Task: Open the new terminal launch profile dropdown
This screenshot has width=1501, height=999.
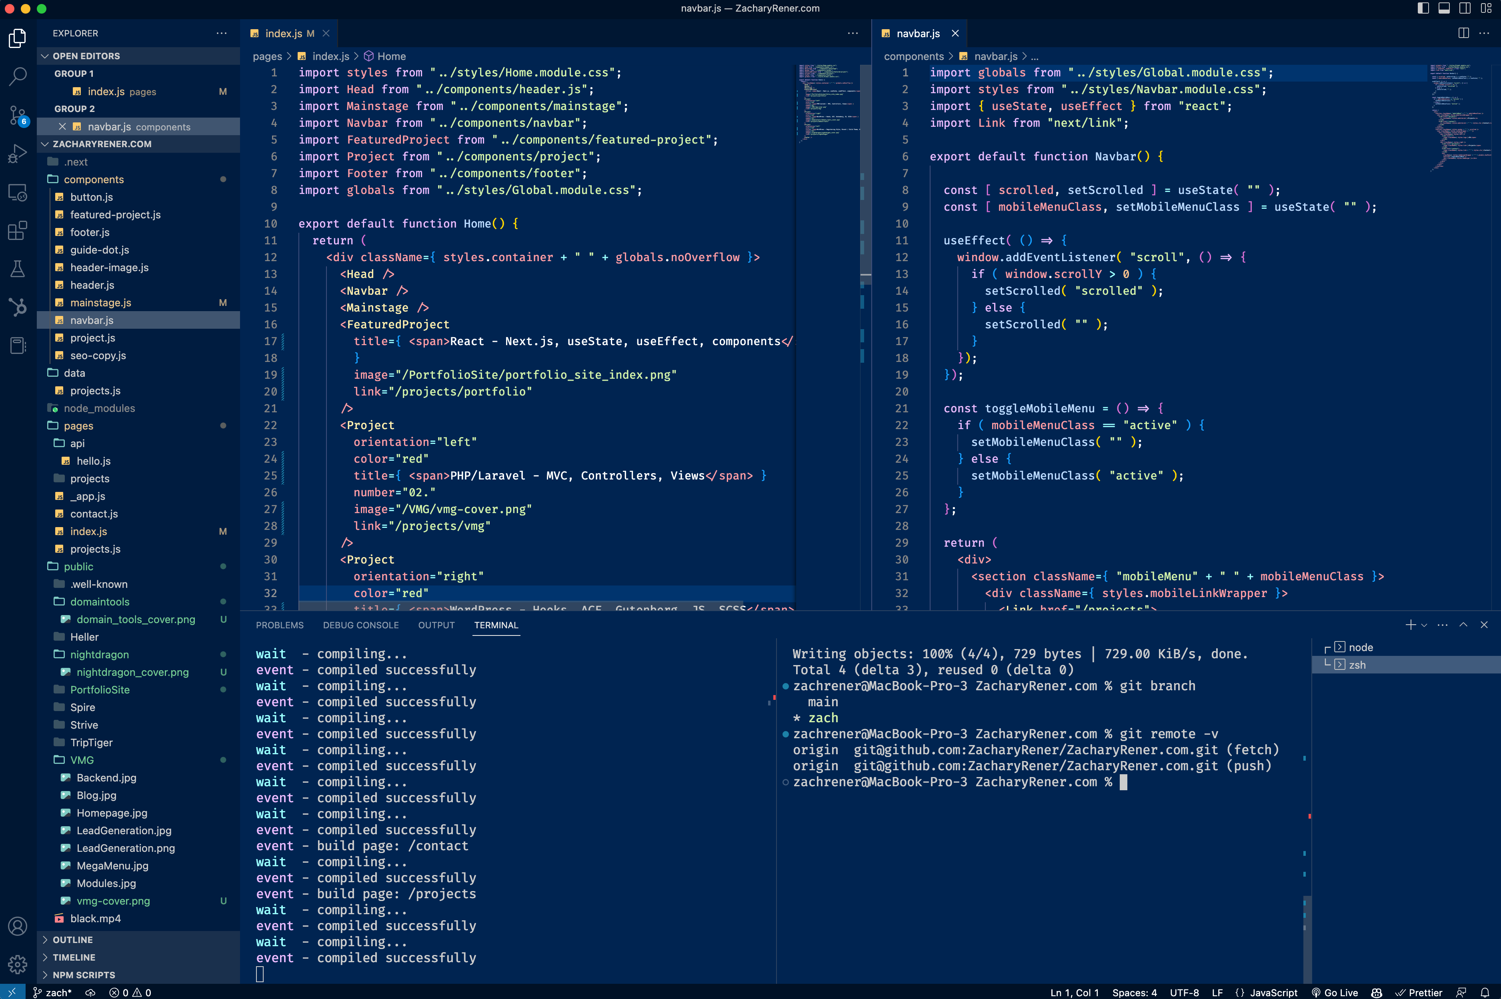Action: [x=1424, y=625]
